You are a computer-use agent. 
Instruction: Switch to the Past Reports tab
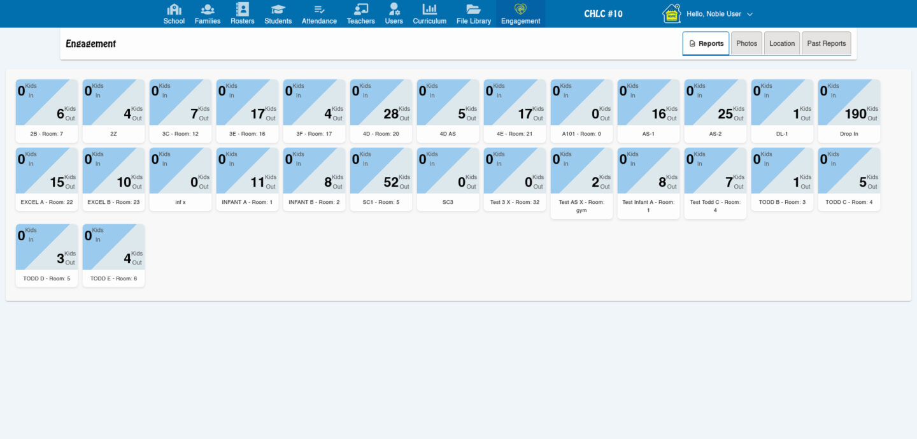coord(826,43)
